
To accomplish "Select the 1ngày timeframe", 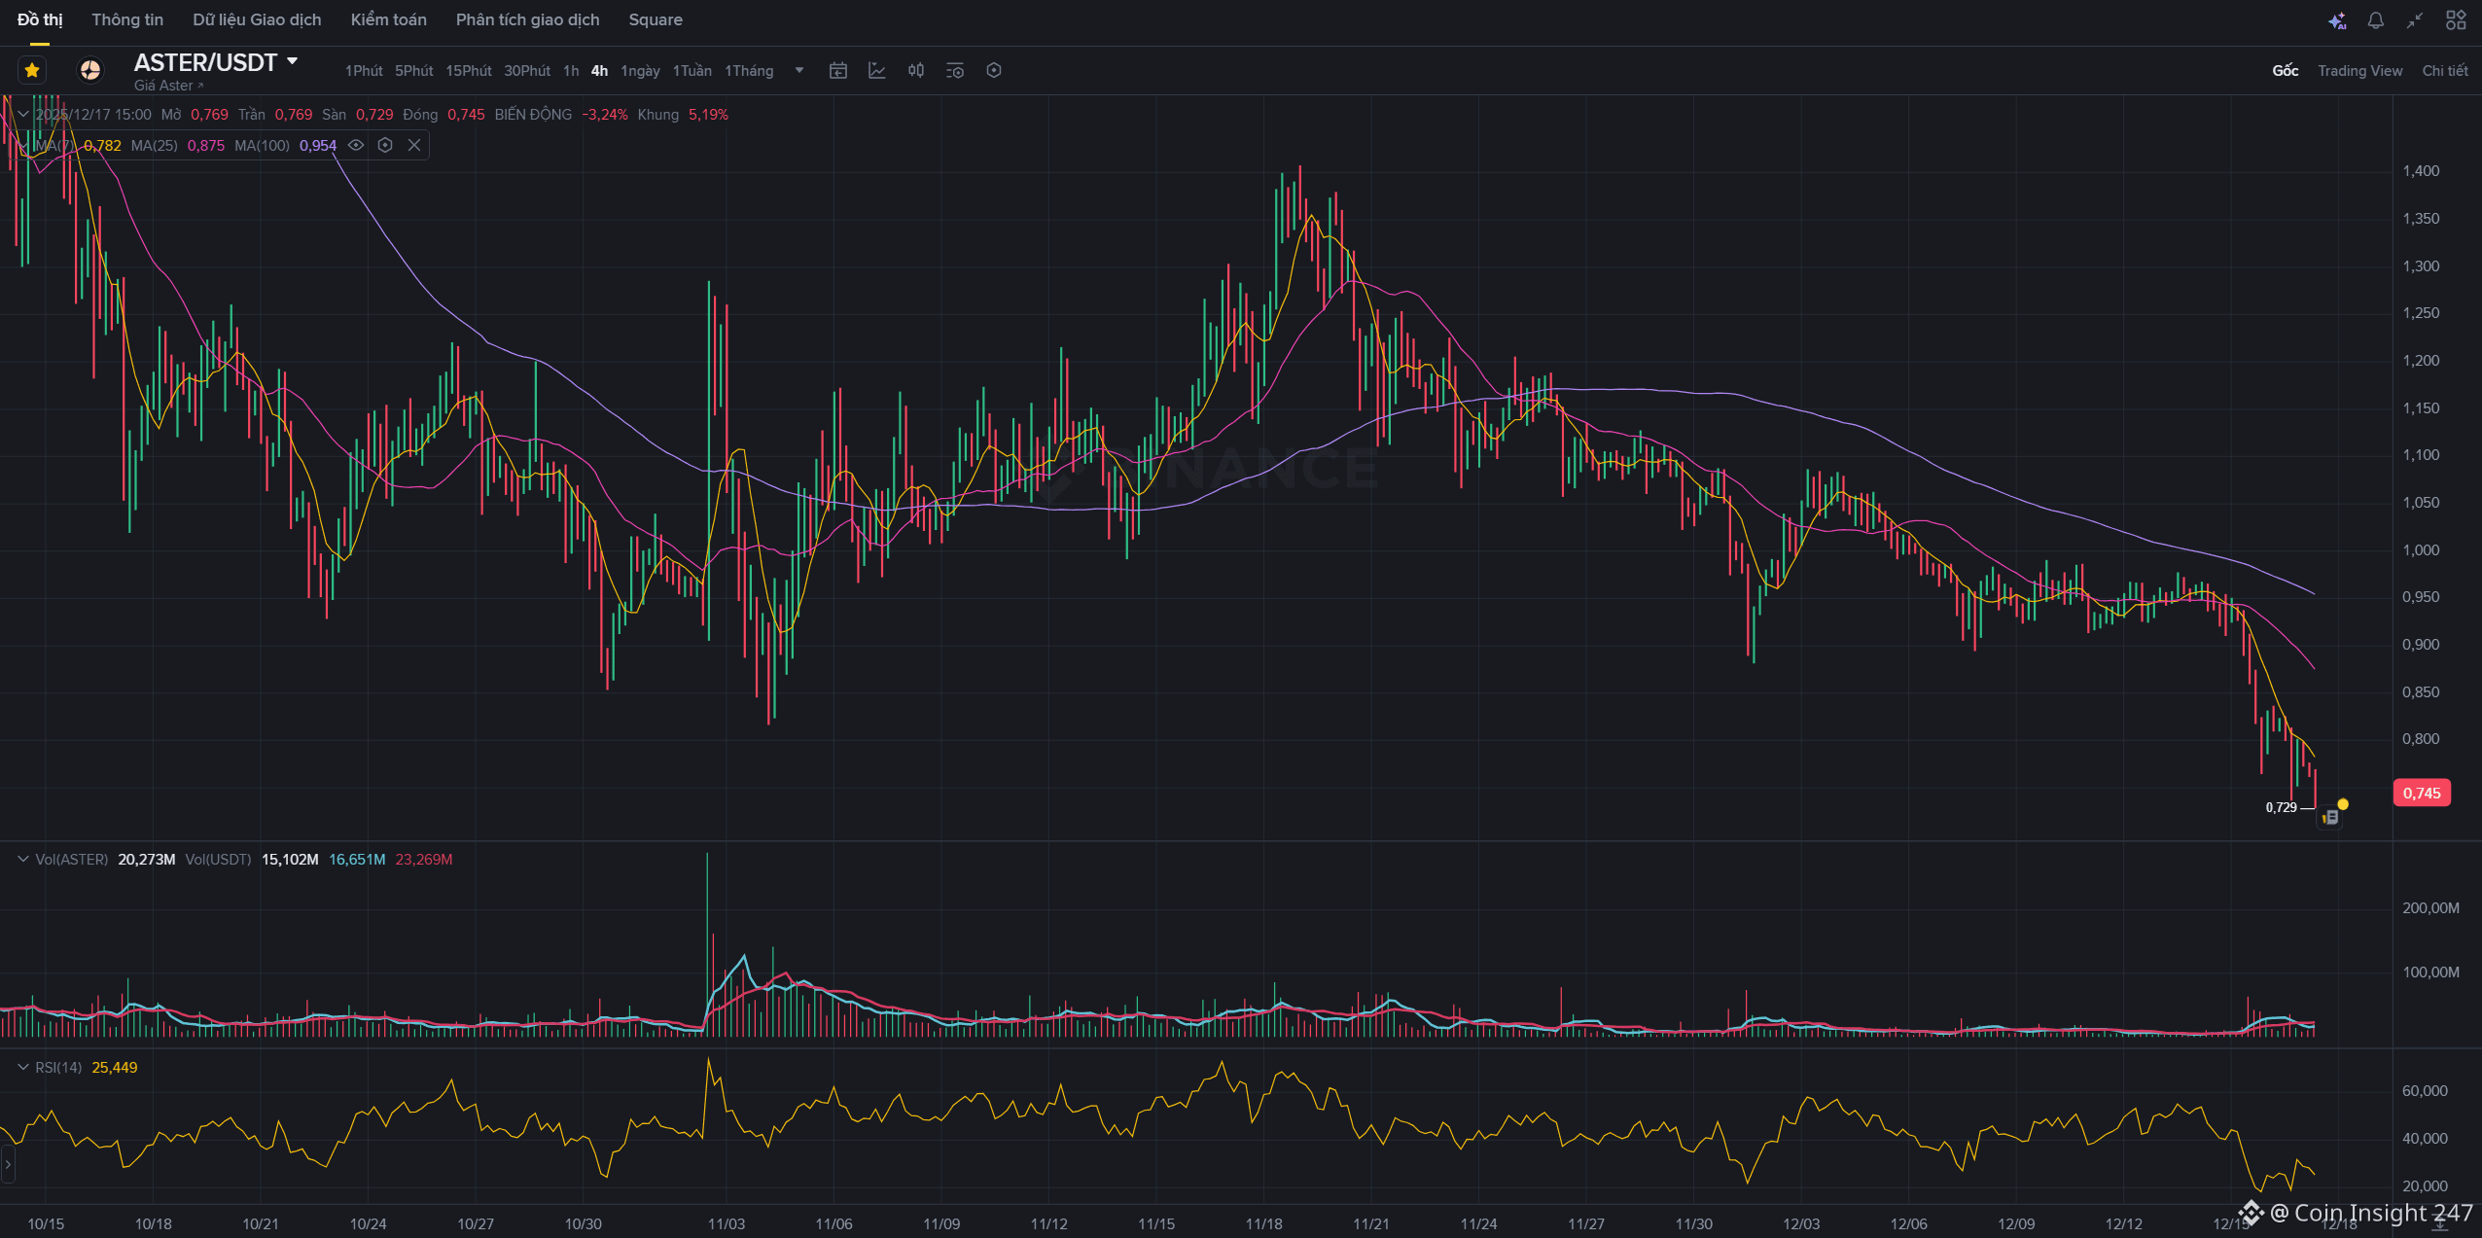I will tap(640, 70).
